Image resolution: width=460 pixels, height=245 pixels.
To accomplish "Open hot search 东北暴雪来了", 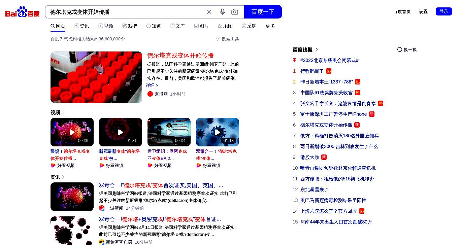I will point(314,189).
